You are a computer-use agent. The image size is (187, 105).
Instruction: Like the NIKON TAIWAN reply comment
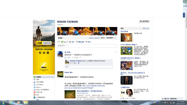coord(79,63)
